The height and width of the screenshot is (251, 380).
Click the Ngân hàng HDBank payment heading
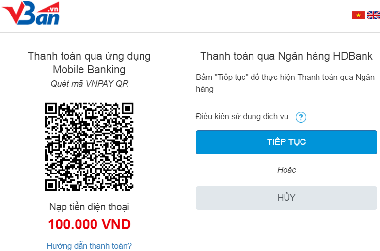286,56
